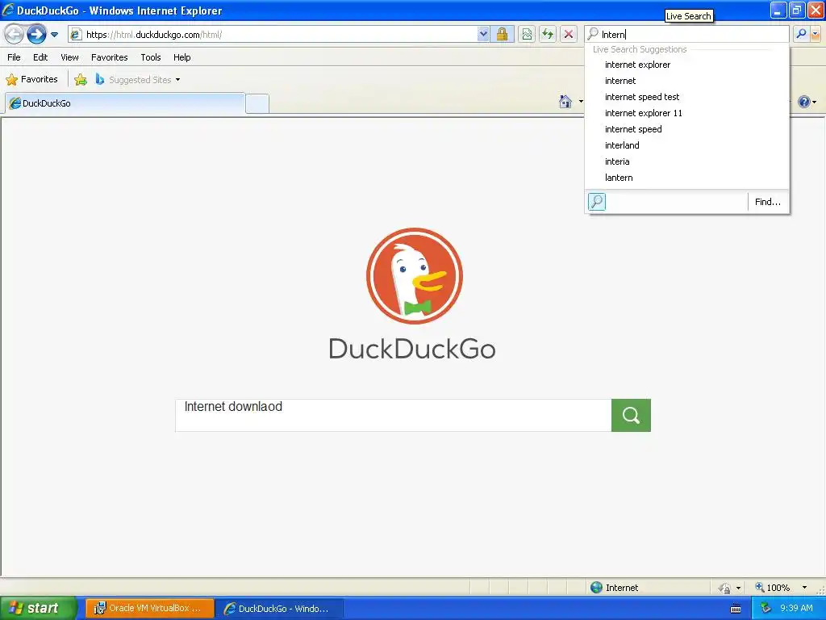Run search with the magnifier button

click(801, 34)
